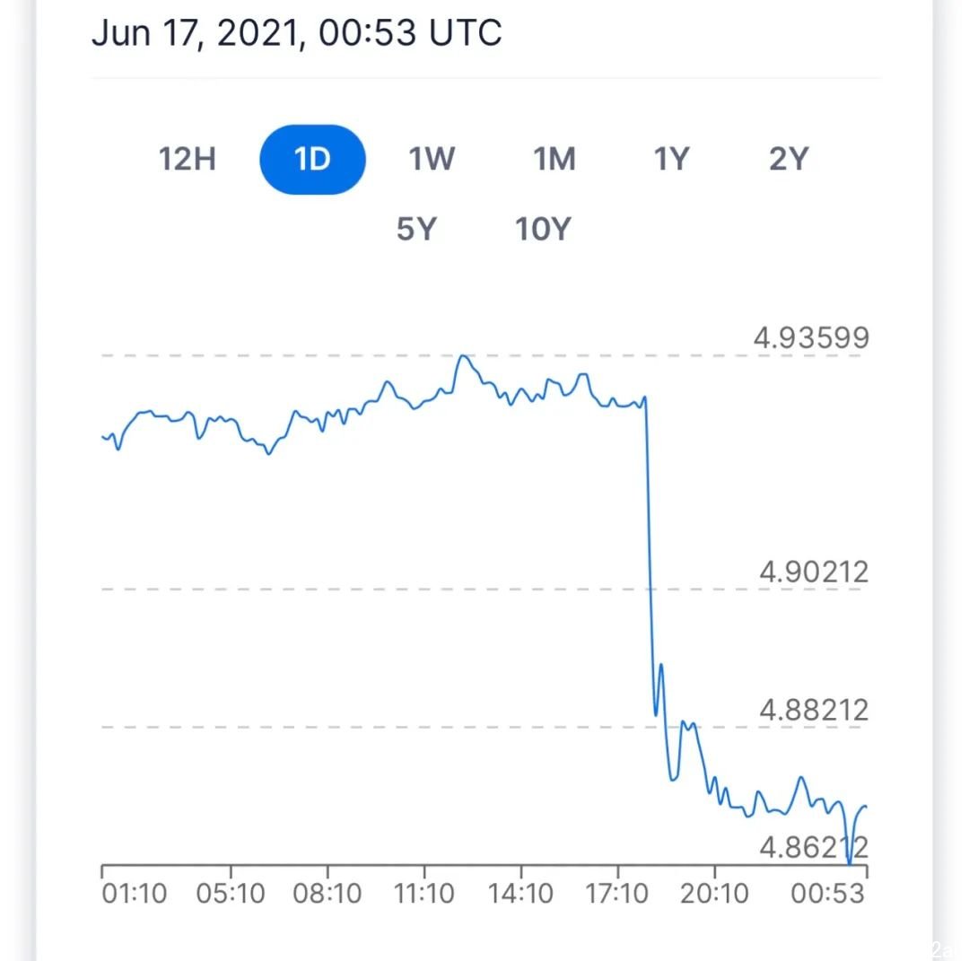This screenshot has height=961, width=969.
Task: Click the 11:10 time axis tick
Action: coord(423,894)
